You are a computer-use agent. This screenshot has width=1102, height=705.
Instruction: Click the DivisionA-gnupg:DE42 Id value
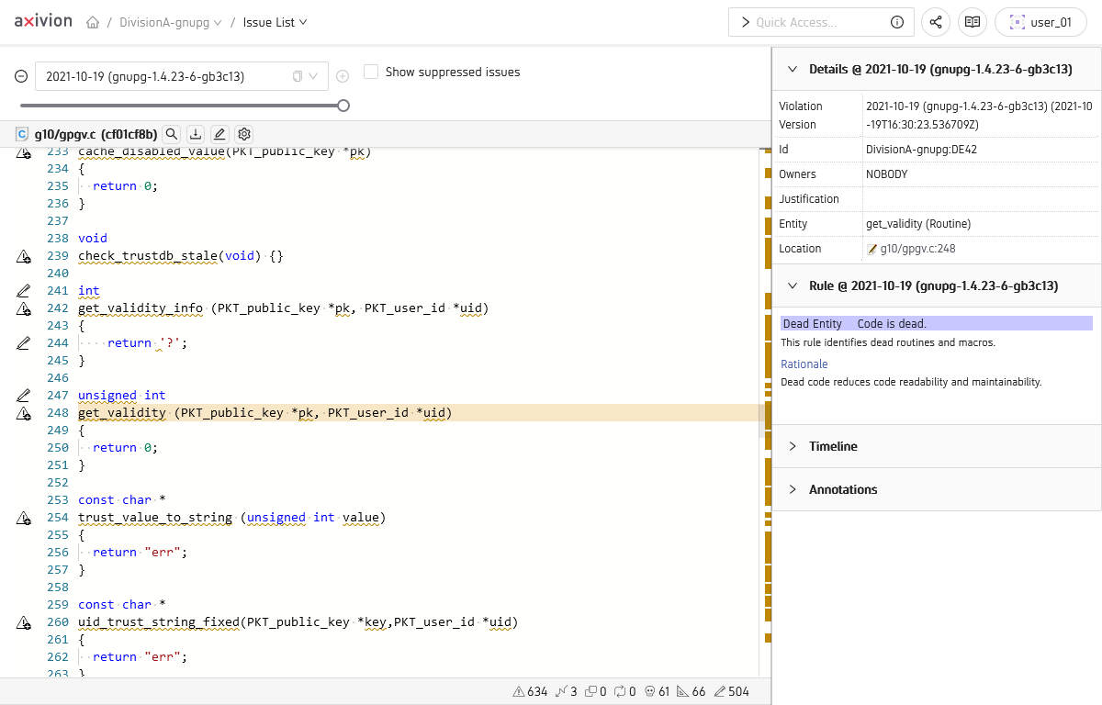(x=921, y=150)
